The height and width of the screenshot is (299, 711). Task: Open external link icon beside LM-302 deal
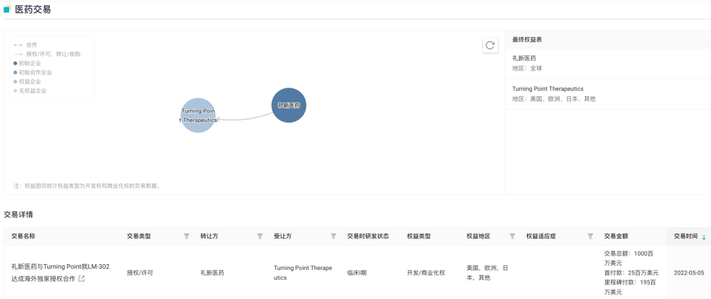click(82, 279)
